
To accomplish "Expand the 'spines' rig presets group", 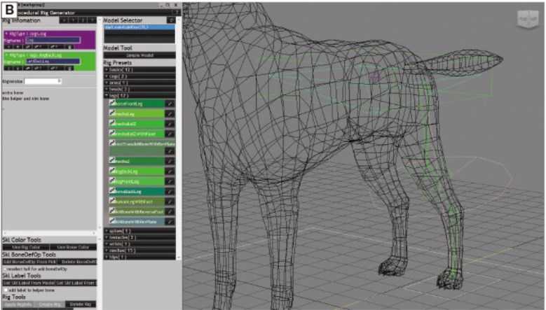I will pos(139,231).
